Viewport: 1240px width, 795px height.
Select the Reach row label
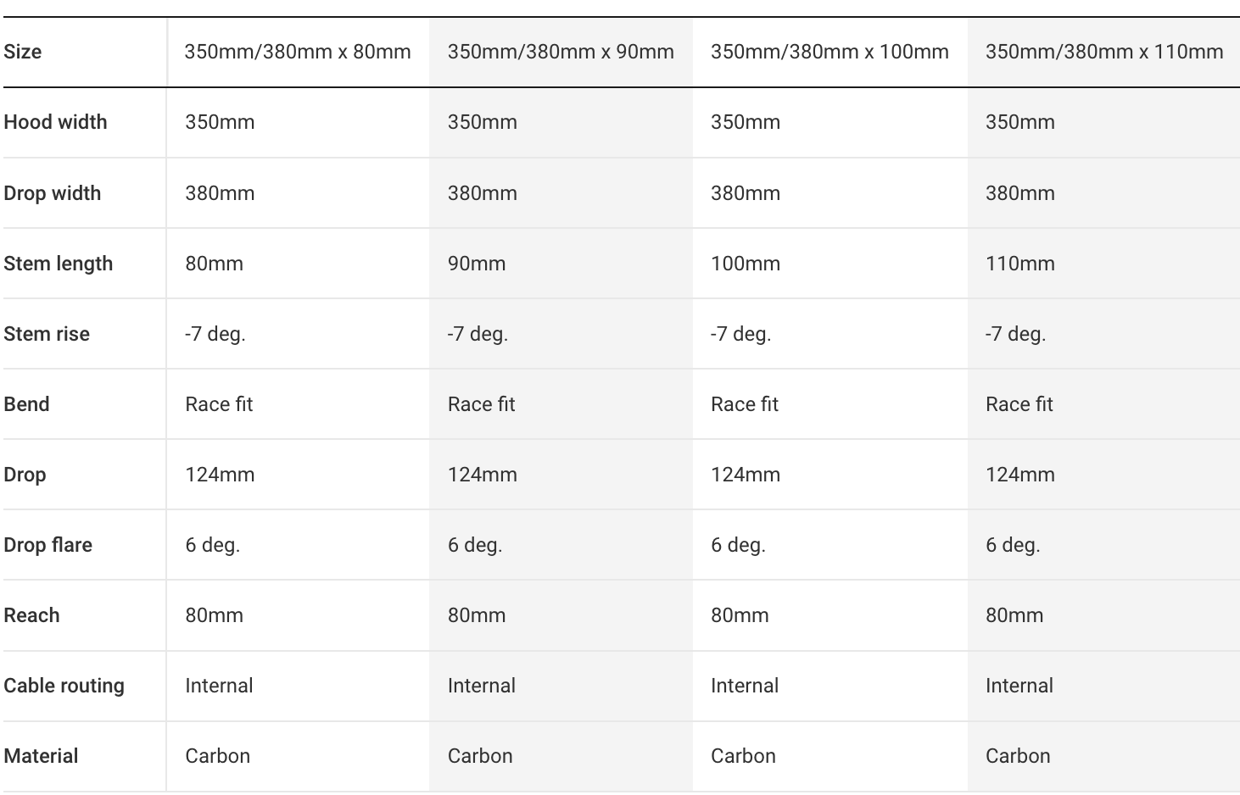31,615
